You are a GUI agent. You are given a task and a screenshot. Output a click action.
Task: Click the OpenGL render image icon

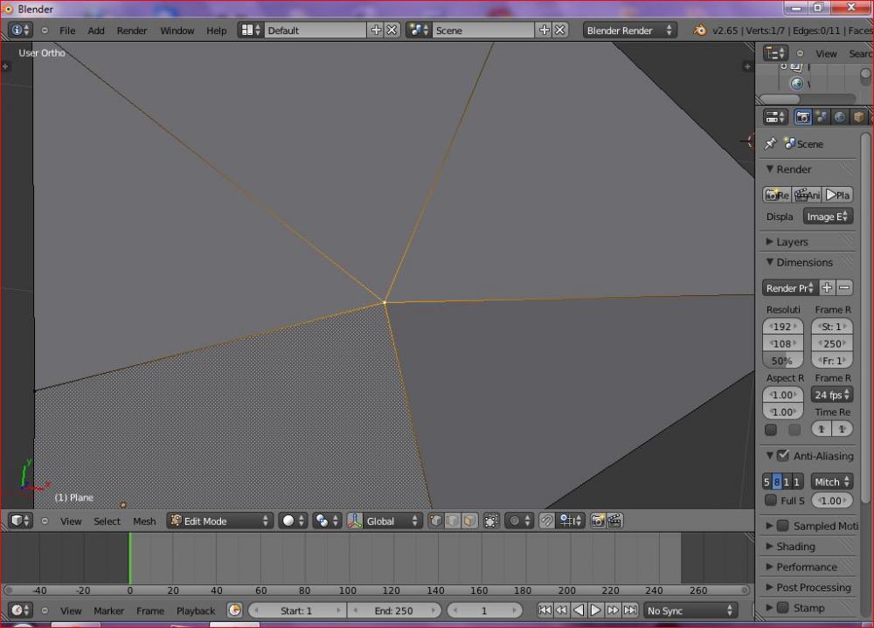598,521
